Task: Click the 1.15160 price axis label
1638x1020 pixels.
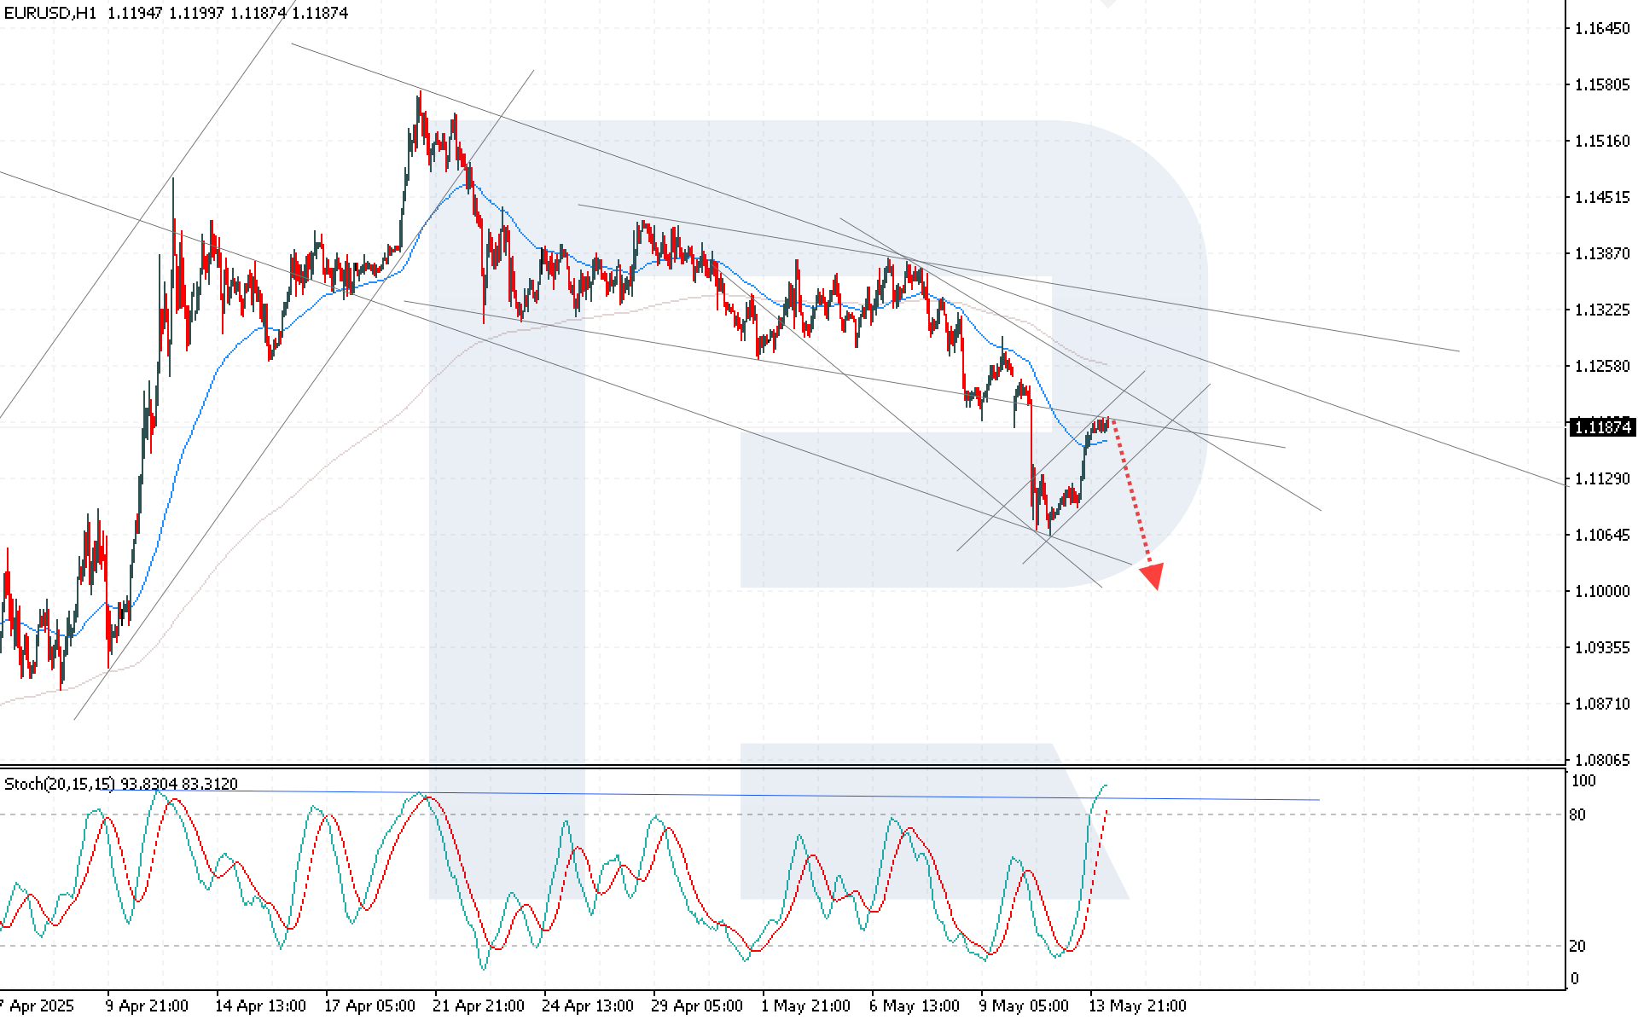Action: (1602, 141)
